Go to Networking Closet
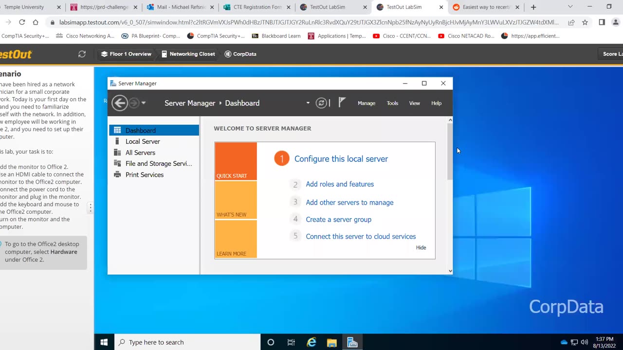623x350 pixels. tap(188, 54)
